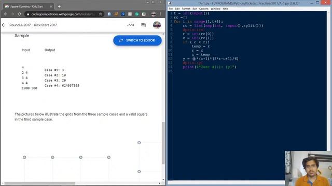
Task: Click Chrome's forward navigation arrow
Action: [12, 14]
